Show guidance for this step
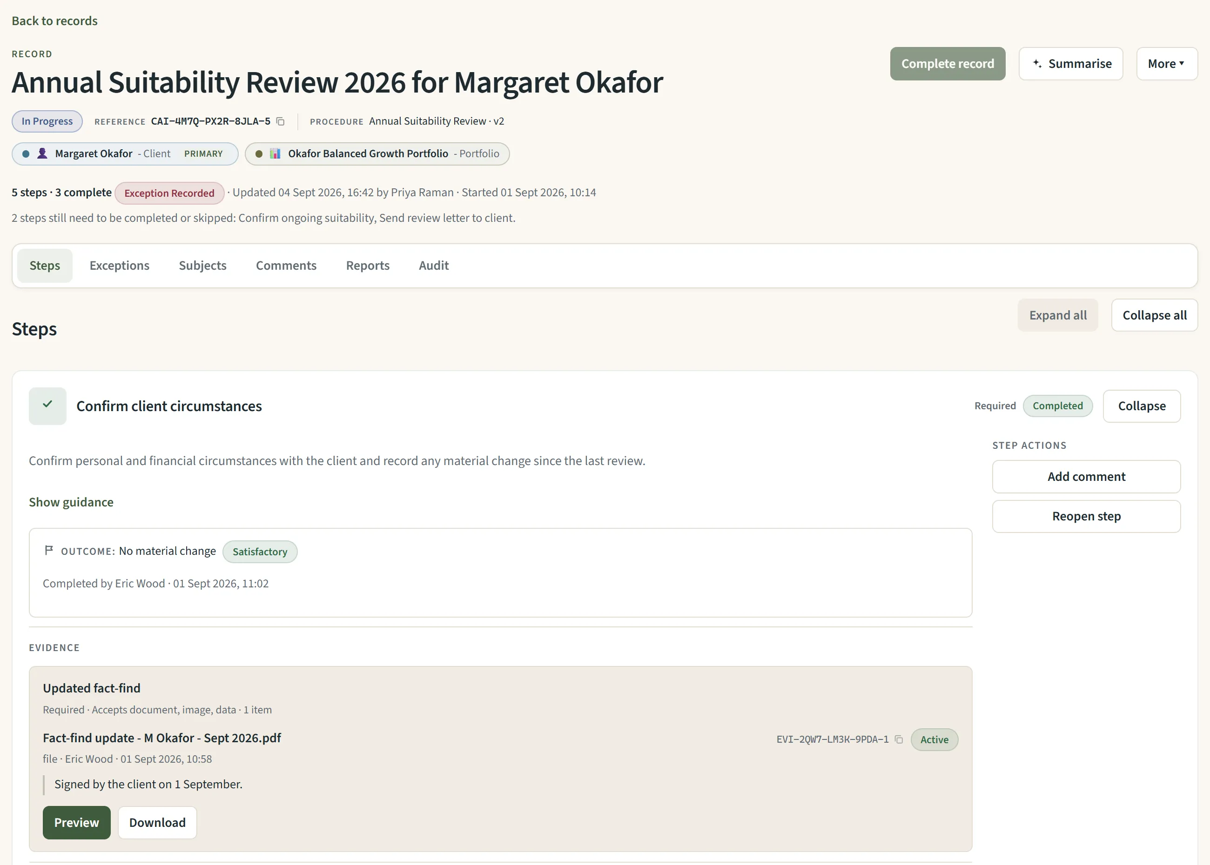The image size is (1210, 865). 71,502
